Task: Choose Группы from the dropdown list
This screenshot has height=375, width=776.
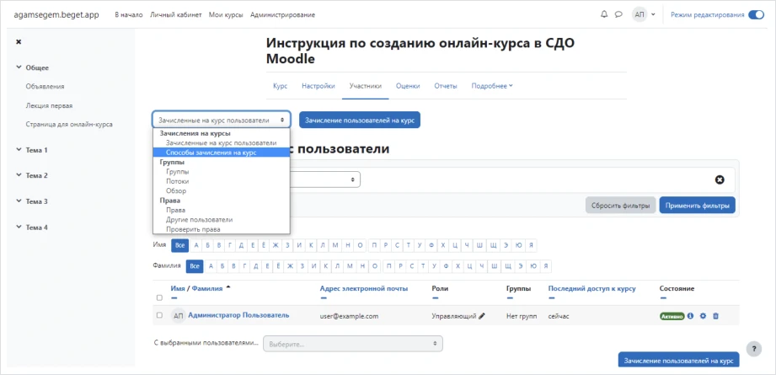Action: pyautogui.click(x=177, y=172)
